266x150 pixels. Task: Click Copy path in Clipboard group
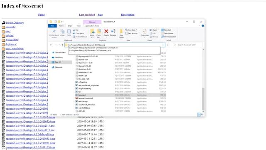point(78,33)
